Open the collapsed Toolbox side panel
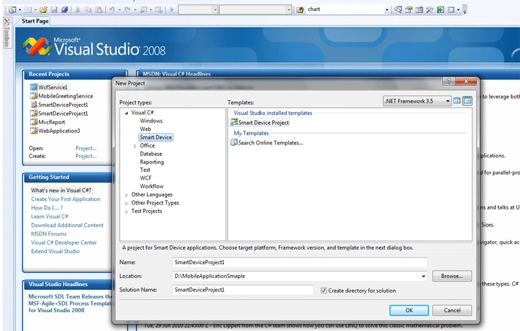520x331 pixels. (7, 33)
